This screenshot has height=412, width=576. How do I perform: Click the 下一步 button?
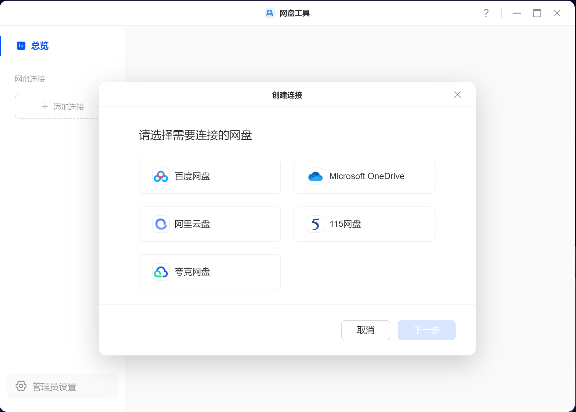(427, 330)
